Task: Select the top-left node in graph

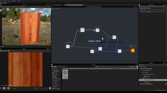Action: tap(82, 30)
